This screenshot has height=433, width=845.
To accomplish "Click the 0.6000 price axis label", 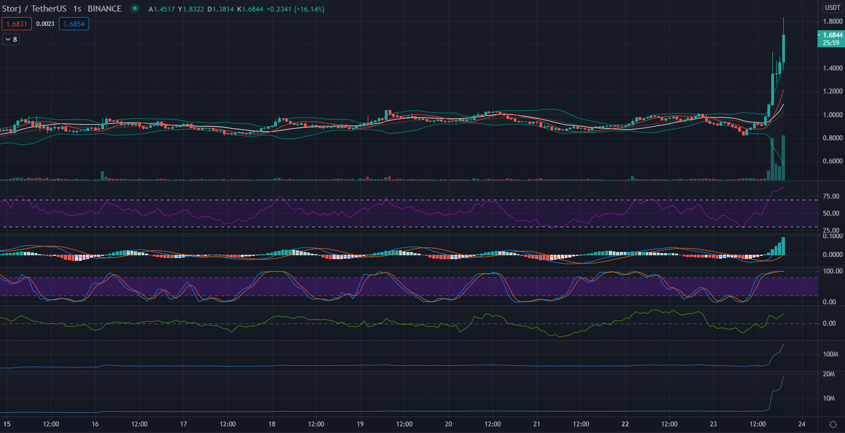I will 832,161.
